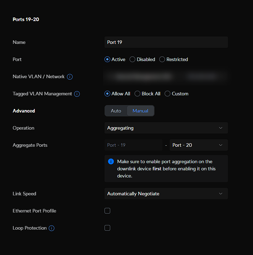Open the Port - 20 aggregate dropdown
The height and width of the screenshot is (255, 253).
pos(199,145)
